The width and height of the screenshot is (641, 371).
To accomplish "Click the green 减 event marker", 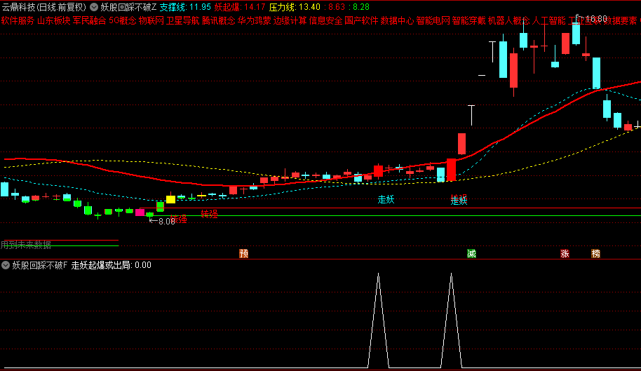I will click(472, 254).
